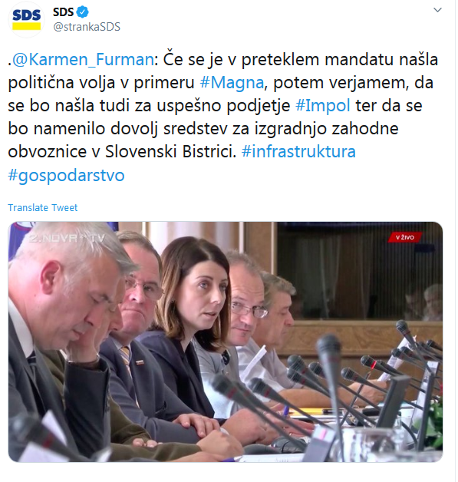Image resolution: width=458 pixels, height=482 pixels.
Task: Open the attached tweet photo
Action: point(226,342)
